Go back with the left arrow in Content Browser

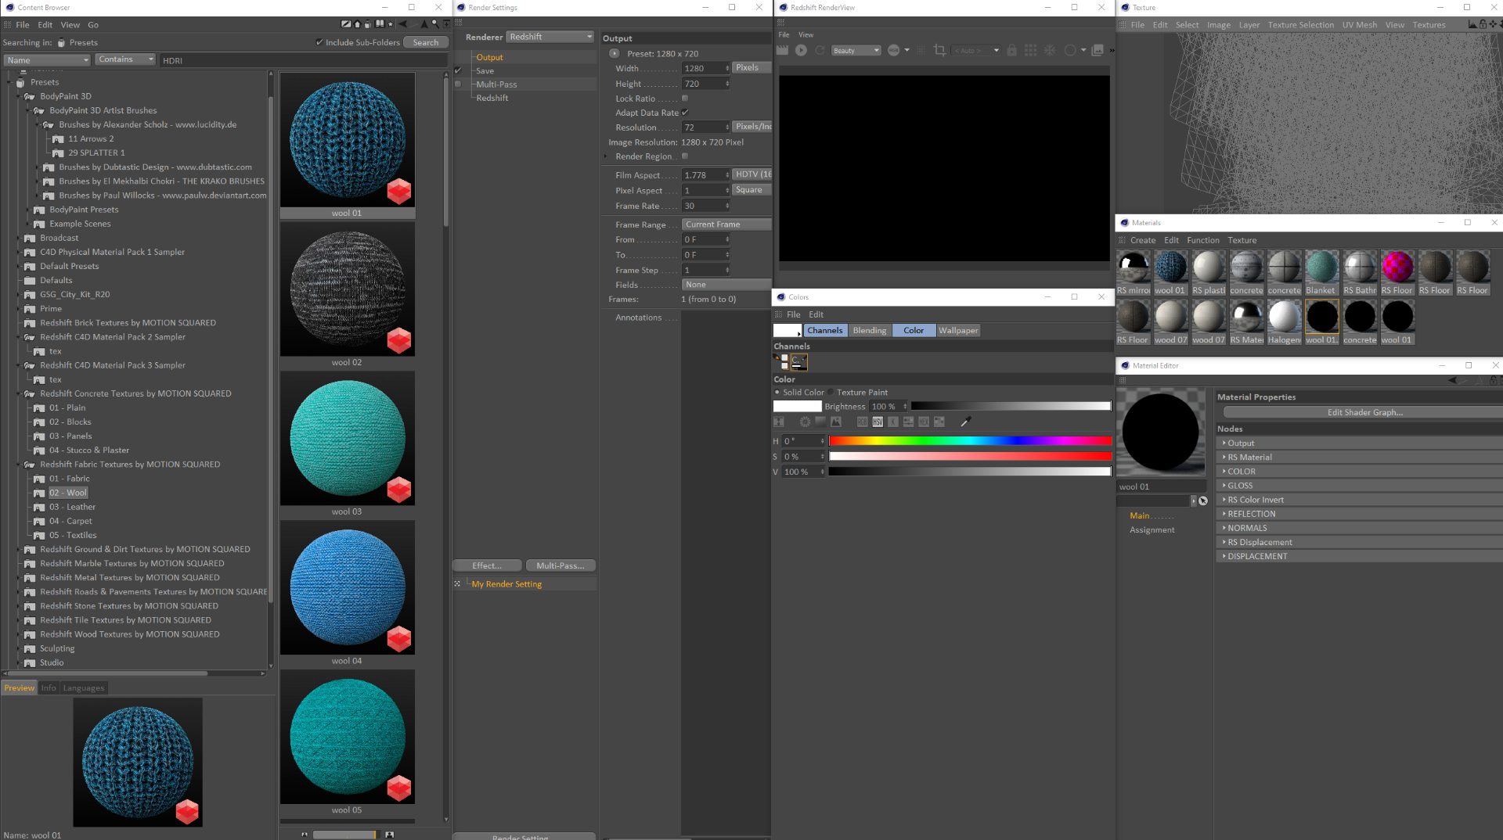pos(403,24)
